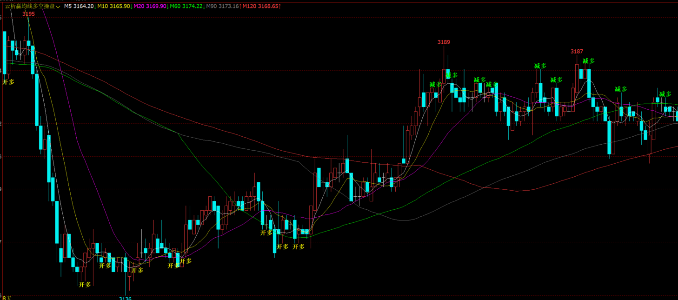Click the cyan 3136 low price label
The image size is (678, 300).
[x=125, y=298]
